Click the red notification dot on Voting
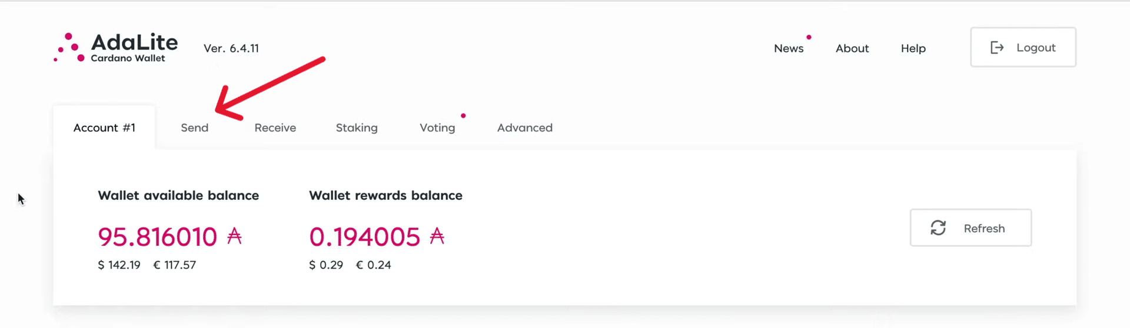This screenshot has height=328, width=1130. coord(463,116)
